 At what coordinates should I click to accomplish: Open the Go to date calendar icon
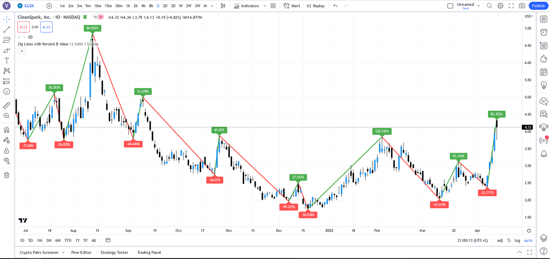[108, 240]
